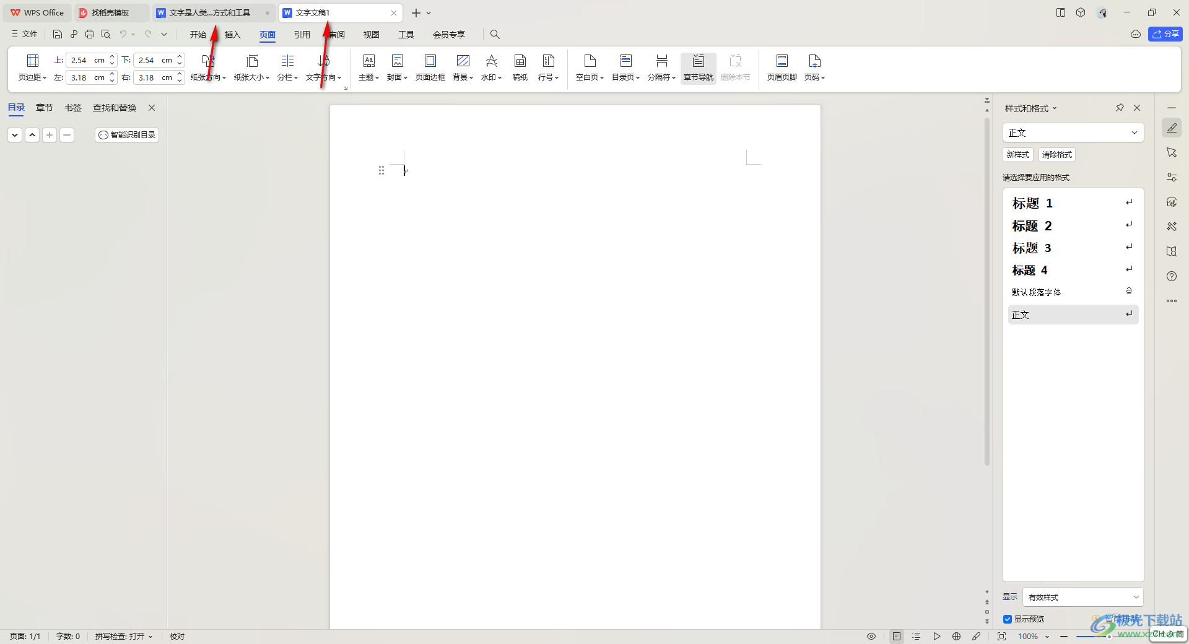The height and width of the screenshot is (644, 1189).
Task: Click the selection arrow icon in right sidebar
Action: [x=1172, y=152]
